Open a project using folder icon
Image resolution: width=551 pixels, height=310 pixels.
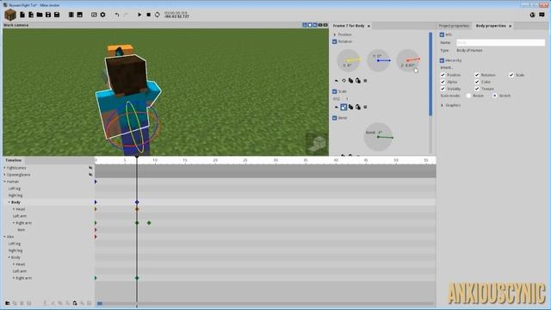pyautogui.click(x=40, y=15)
